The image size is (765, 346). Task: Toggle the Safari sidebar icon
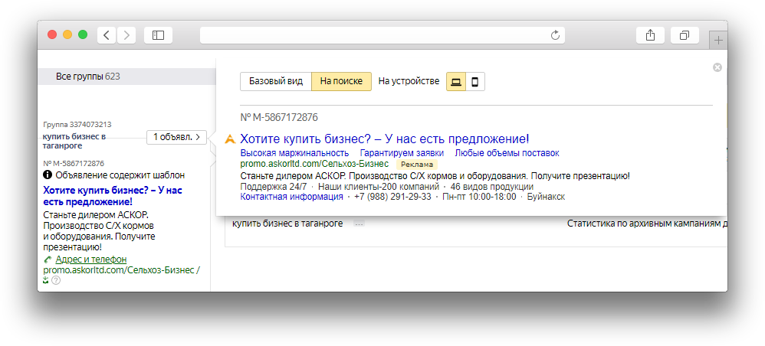coord(158,35)
